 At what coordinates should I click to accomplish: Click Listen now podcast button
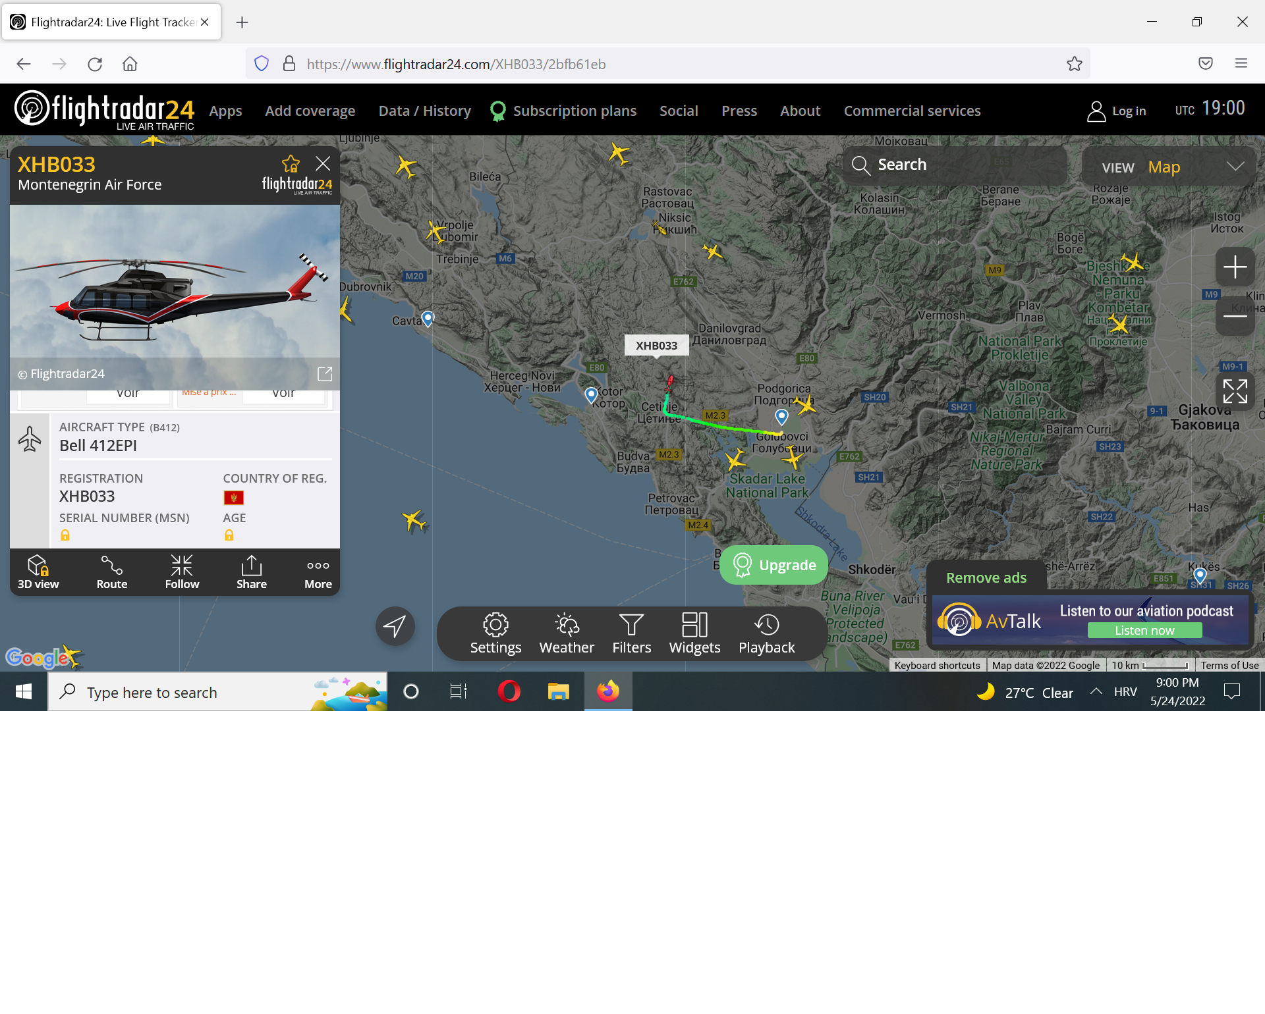pos(1144,630)
